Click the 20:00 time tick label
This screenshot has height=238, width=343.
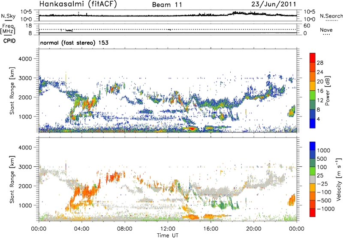253,229
